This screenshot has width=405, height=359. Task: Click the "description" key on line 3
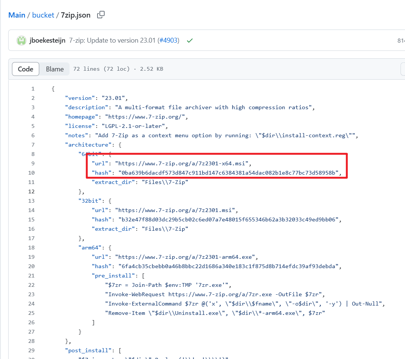[x=87, y=107]
